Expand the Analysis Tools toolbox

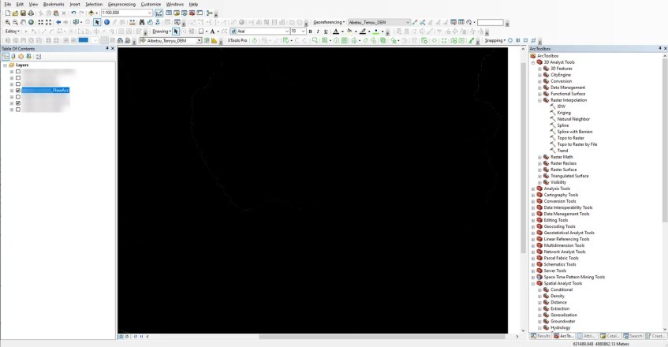[x=533, y=188]
